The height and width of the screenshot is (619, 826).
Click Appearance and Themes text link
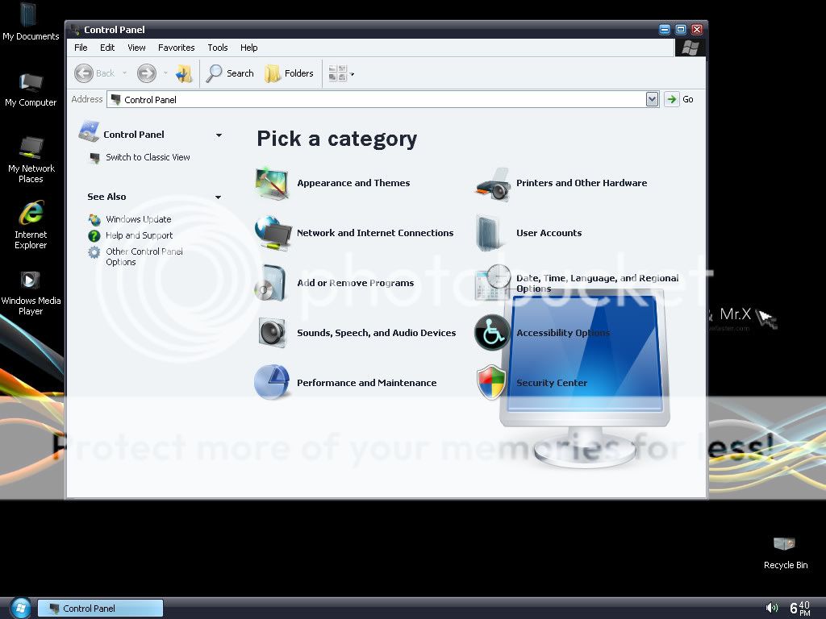coord(353,183)
